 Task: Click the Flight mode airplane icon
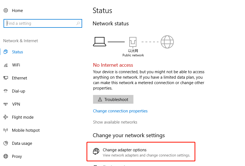pos(6,117)
